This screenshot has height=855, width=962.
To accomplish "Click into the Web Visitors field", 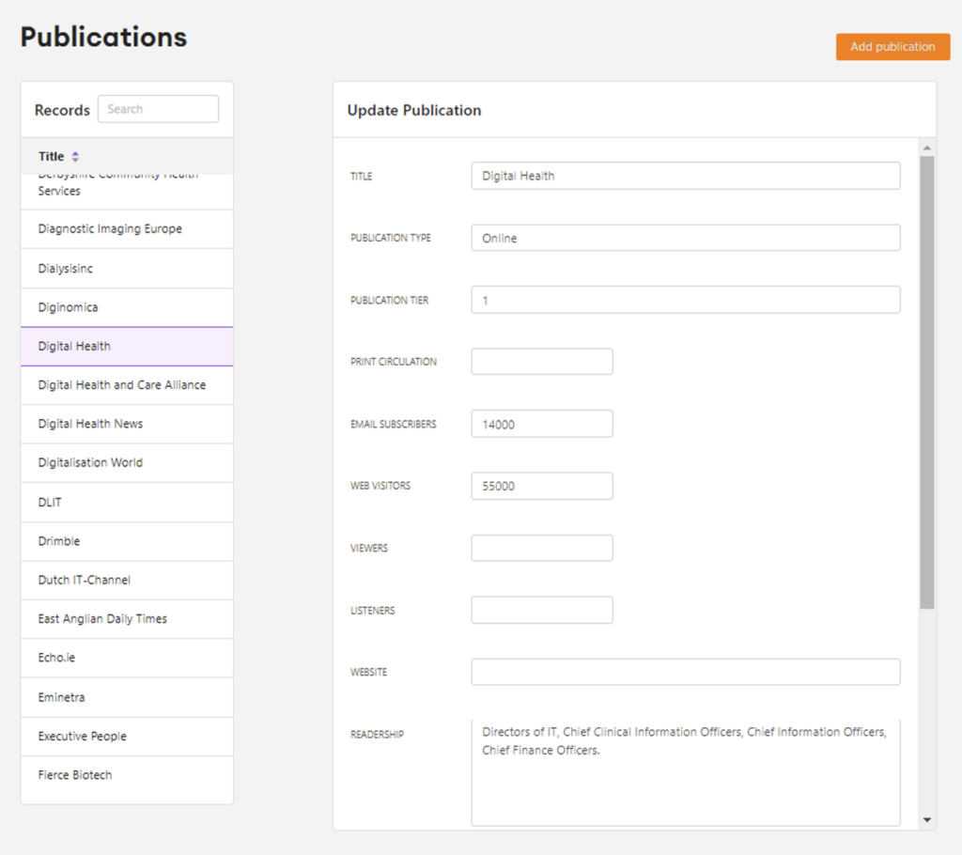I will coord(542,486).
